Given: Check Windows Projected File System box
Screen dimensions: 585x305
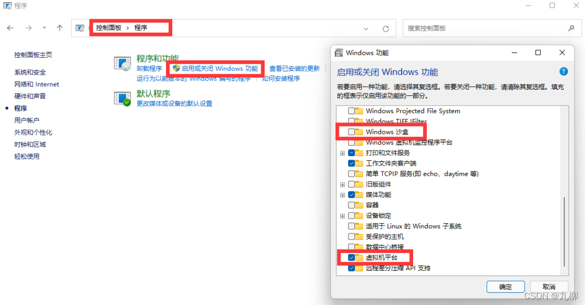Looking at the screenshot, I should click(x=351, y=111).
